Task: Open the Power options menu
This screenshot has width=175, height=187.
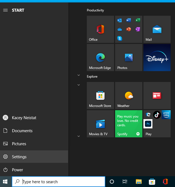Action: point(34,170)
